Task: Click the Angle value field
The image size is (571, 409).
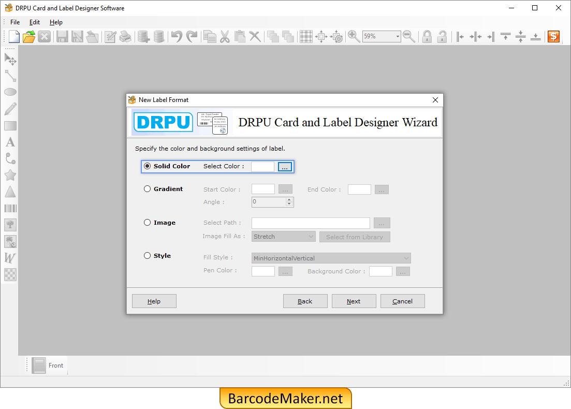Action: [x=269, y=202]
